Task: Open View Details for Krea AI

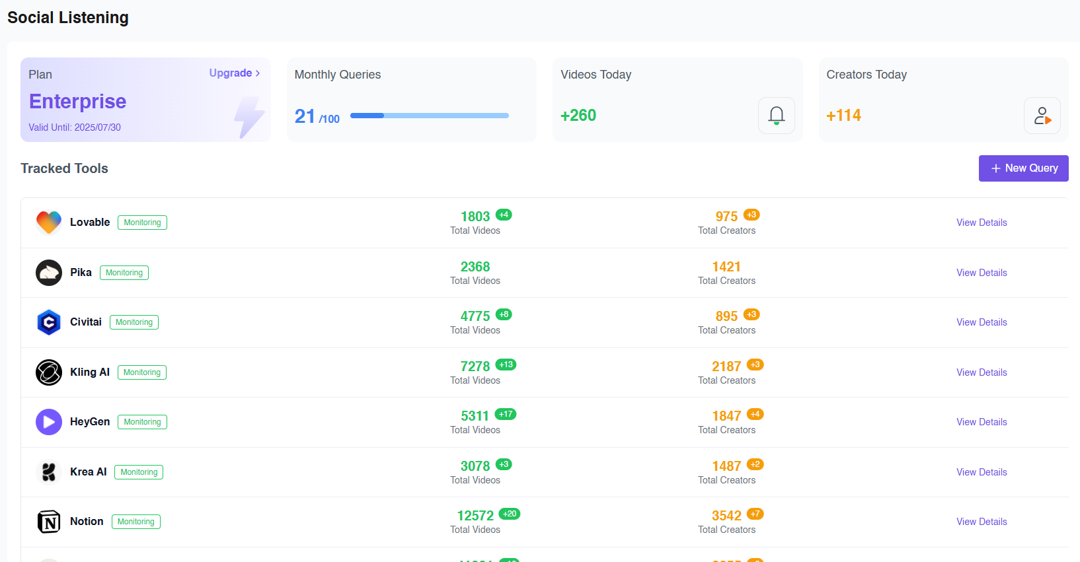Action: coord(982,472)
